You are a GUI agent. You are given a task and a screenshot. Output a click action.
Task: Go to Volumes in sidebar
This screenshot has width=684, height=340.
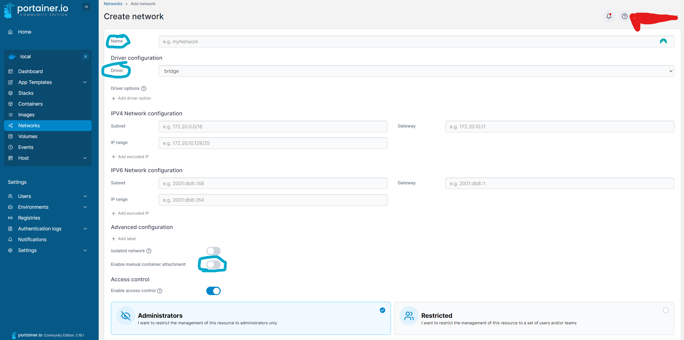pos(28,136)
